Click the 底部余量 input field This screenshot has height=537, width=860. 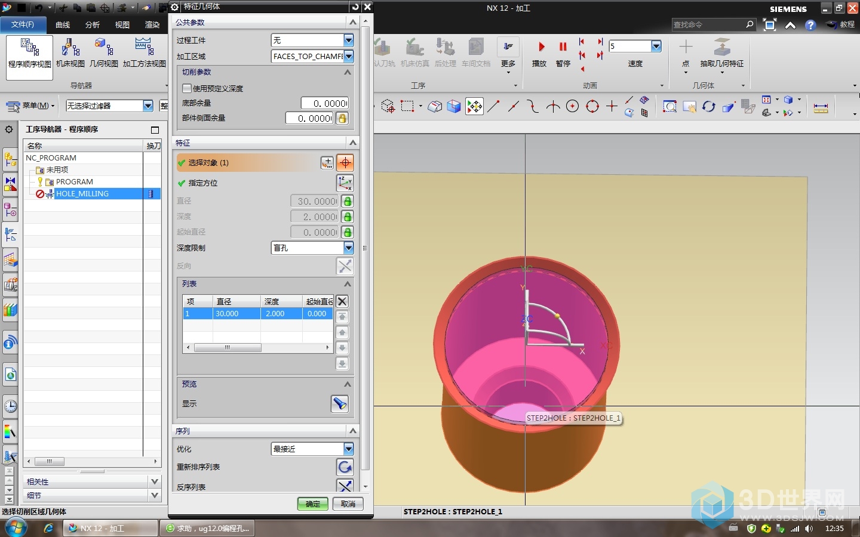click(x=325, y=103)
